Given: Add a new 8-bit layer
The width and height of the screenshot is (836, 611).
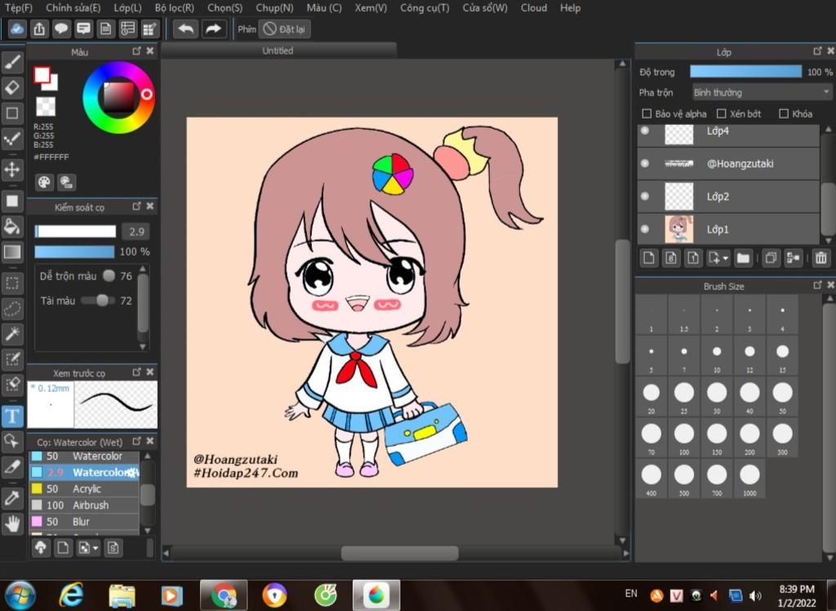Looking at the screenshot, I should (671, 258).
